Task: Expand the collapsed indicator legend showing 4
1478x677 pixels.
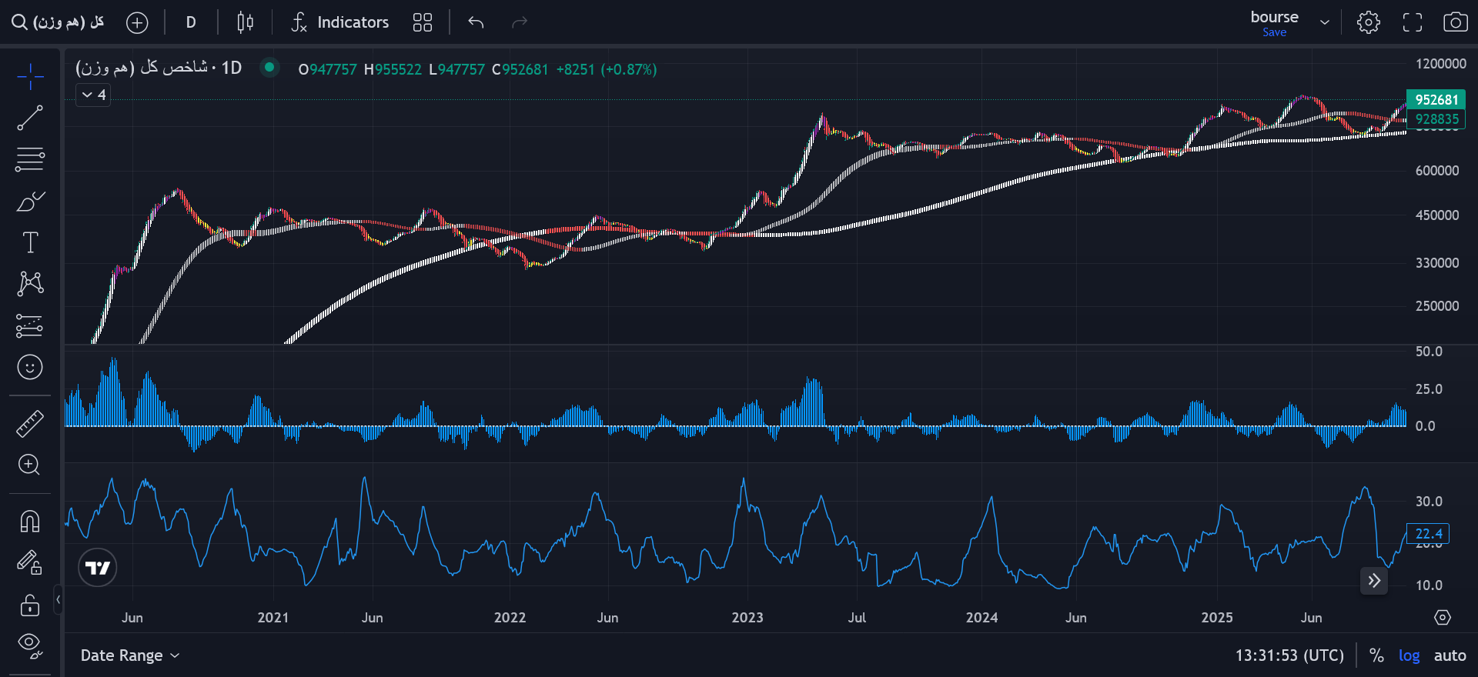Action: click(94, 95)
